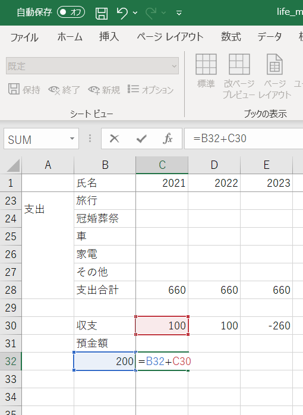Open the 挿入 ribbon tab
The image size is (303, 415).
tap(109, 36)
